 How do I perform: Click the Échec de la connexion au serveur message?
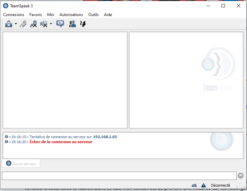(x=61, y=142)
